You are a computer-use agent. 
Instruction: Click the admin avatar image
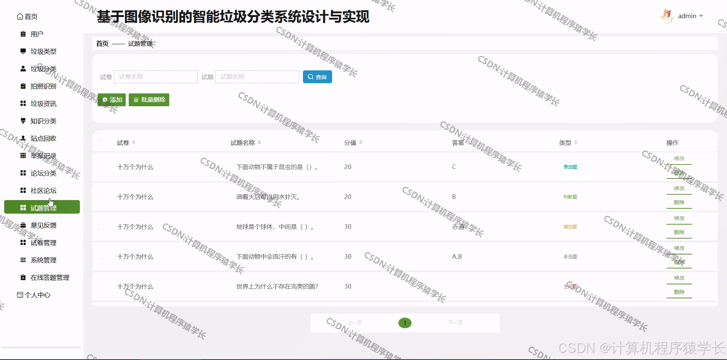pos(667,16)
